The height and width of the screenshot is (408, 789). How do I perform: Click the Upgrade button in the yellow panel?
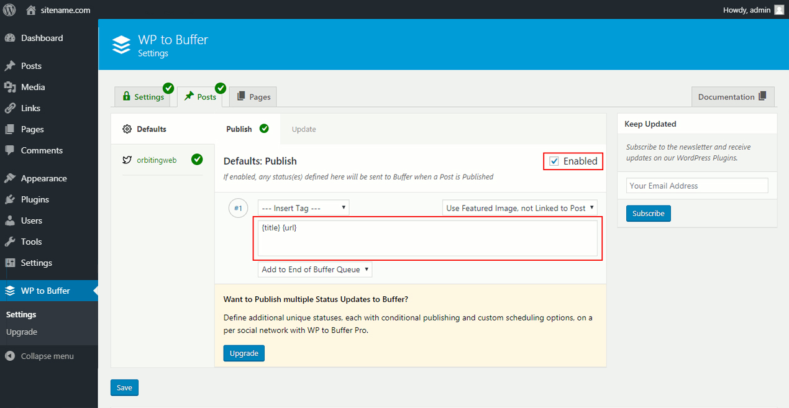[x=244, y=353]
